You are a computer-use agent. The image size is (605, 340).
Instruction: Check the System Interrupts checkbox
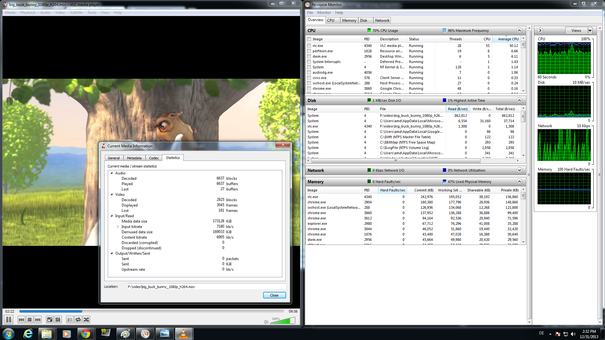309,62
